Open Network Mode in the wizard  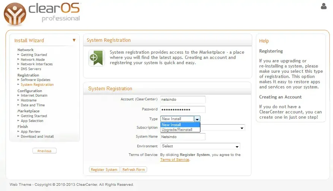[x=33, y=60]
